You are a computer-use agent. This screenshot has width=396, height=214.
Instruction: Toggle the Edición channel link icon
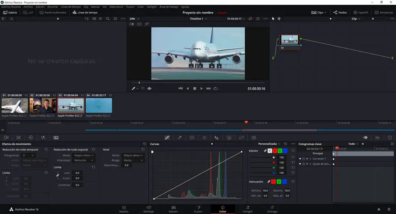[265, 151]
